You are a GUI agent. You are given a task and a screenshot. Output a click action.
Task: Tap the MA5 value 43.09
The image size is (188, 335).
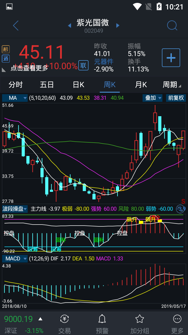tap(66, 98)
